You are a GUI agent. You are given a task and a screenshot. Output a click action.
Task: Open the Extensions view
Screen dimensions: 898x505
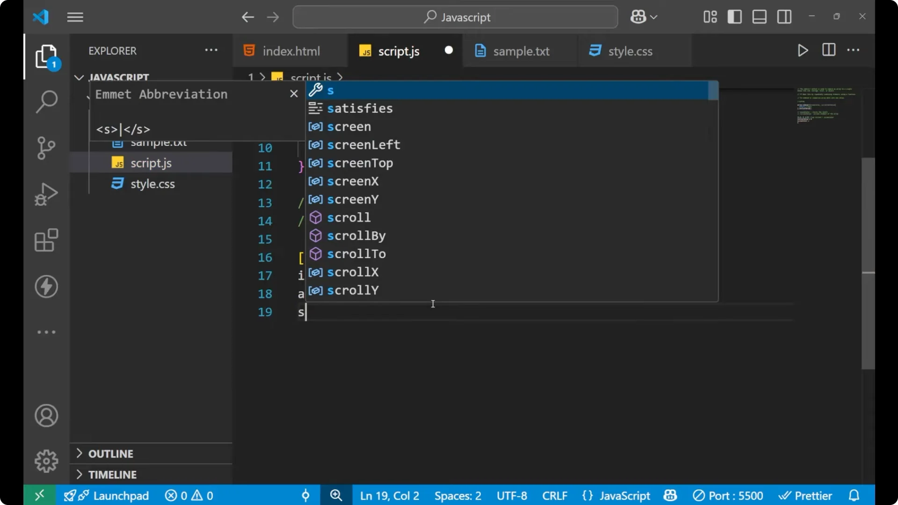coord(46,240)
